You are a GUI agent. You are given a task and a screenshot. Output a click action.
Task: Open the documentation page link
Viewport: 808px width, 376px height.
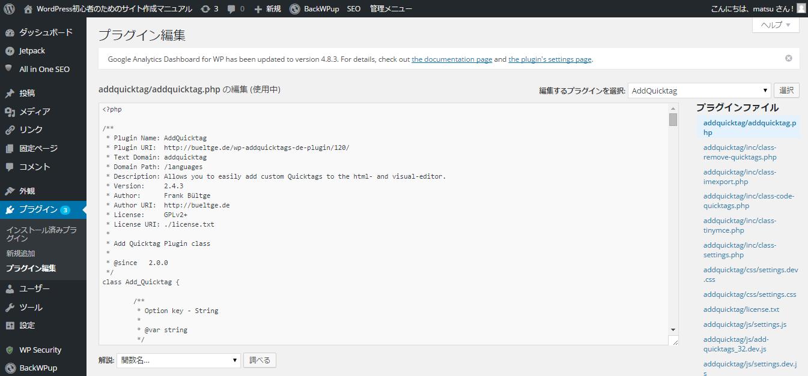[452, 59]
